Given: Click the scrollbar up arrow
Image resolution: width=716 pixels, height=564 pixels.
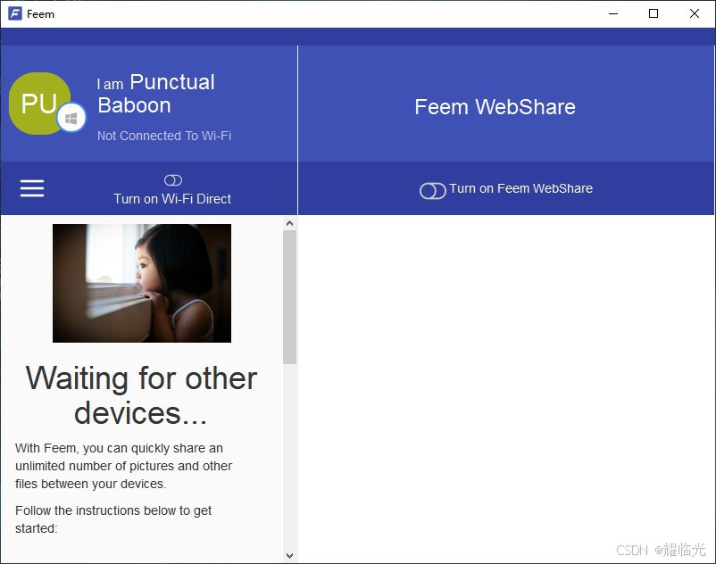Looking at the screenshot, I should point(289,223).
